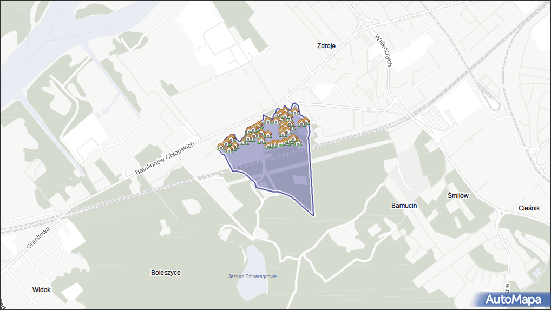Select the topmost house icon in the highlighted area

(x=294, y=110)
